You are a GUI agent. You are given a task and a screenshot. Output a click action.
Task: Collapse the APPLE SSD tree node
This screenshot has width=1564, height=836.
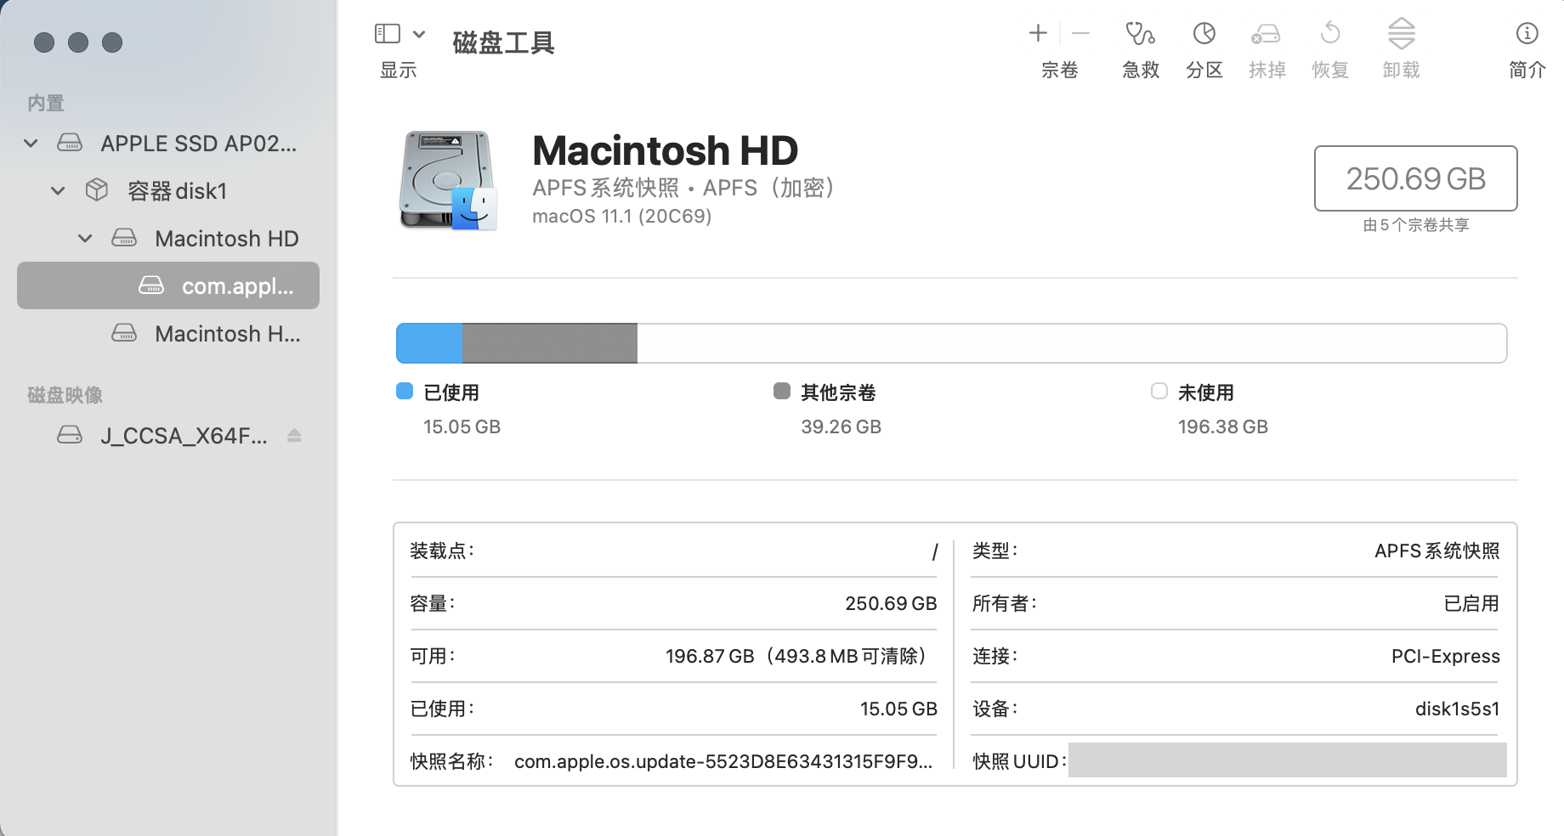point(31,144)
